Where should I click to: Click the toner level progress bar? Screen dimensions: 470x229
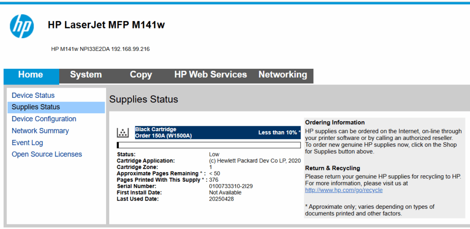point(209,145)
